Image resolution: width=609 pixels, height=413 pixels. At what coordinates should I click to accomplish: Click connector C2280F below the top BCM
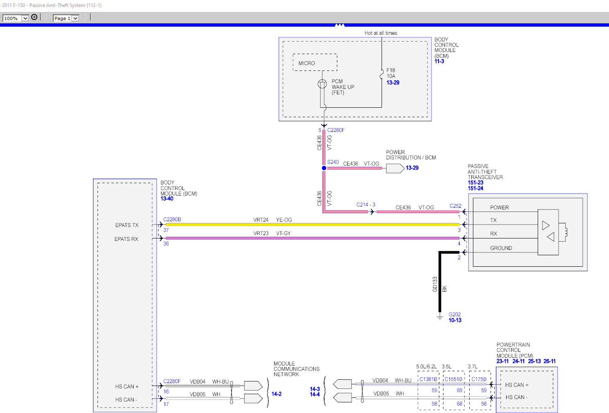336,130
